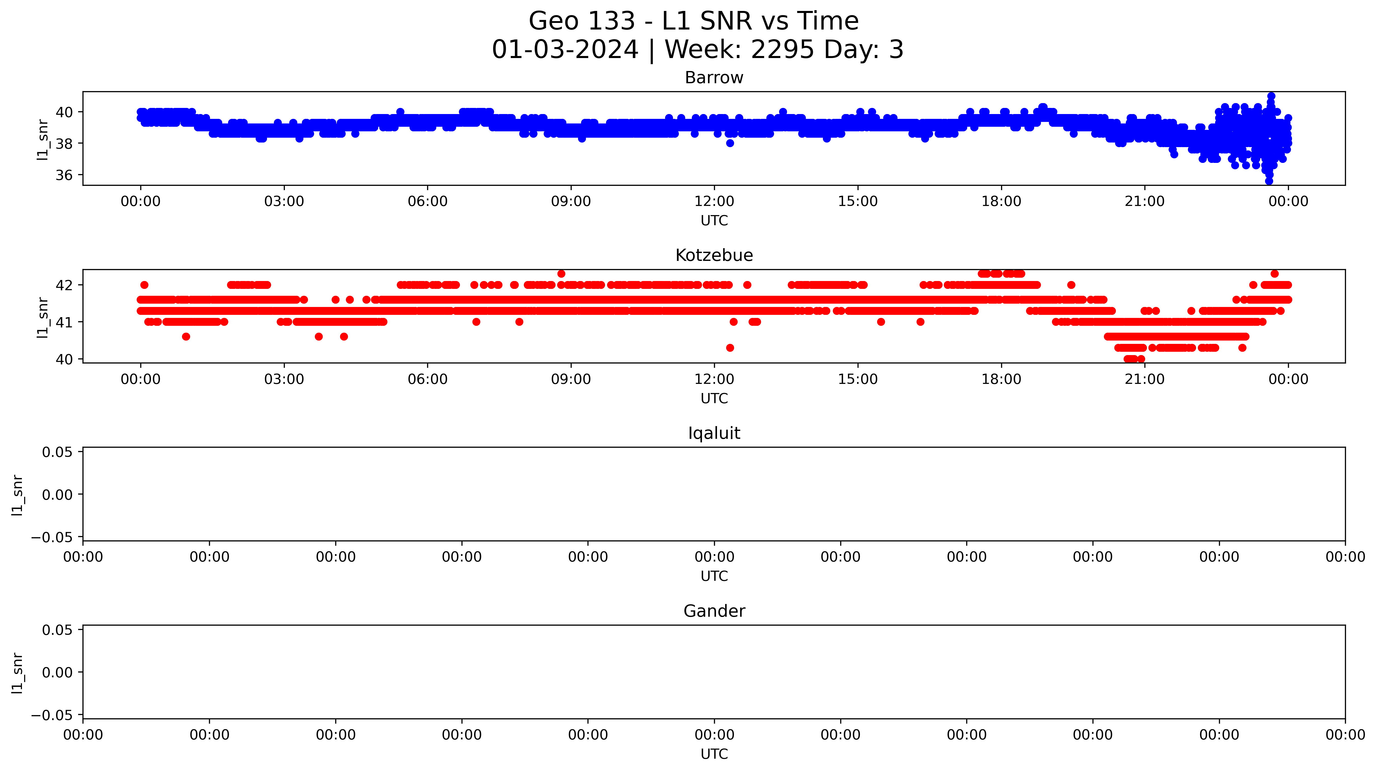This screenshot has width=1376, height=772.
Task: Click the "21:00" tick label on the Barrow plot
Action: point(1145,201)
